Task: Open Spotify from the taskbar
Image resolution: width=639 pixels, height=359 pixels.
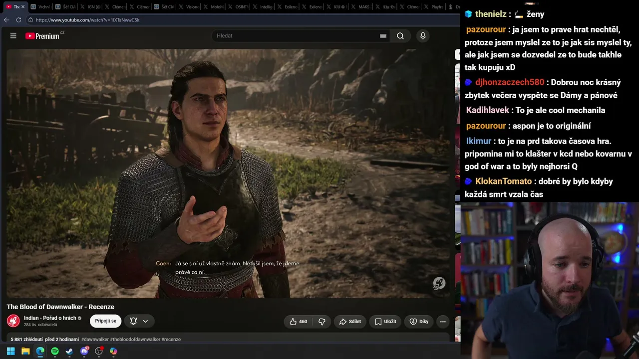Action: 55,351
